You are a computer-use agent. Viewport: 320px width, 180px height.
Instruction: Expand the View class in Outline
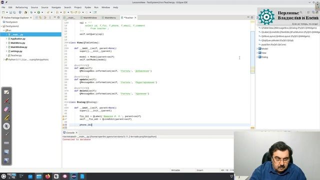[x=257, y=53]
